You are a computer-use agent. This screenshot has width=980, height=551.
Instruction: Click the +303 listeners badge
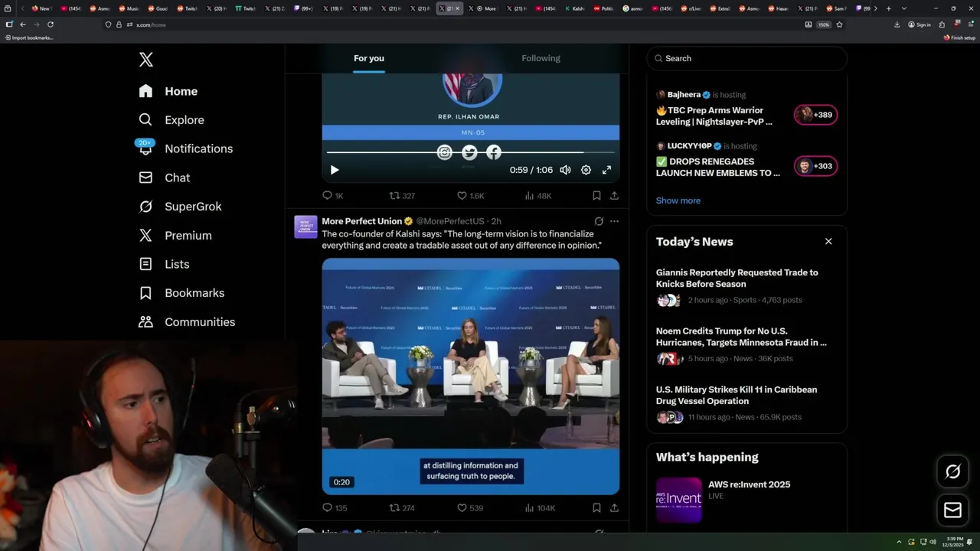[815, 166]
